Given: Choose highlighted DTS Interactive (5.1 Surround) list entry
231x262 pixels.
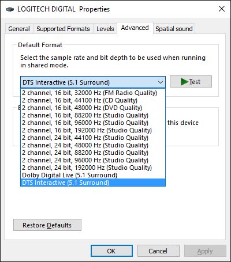Looking at the screenshot, I should click(x=93, y=183).
